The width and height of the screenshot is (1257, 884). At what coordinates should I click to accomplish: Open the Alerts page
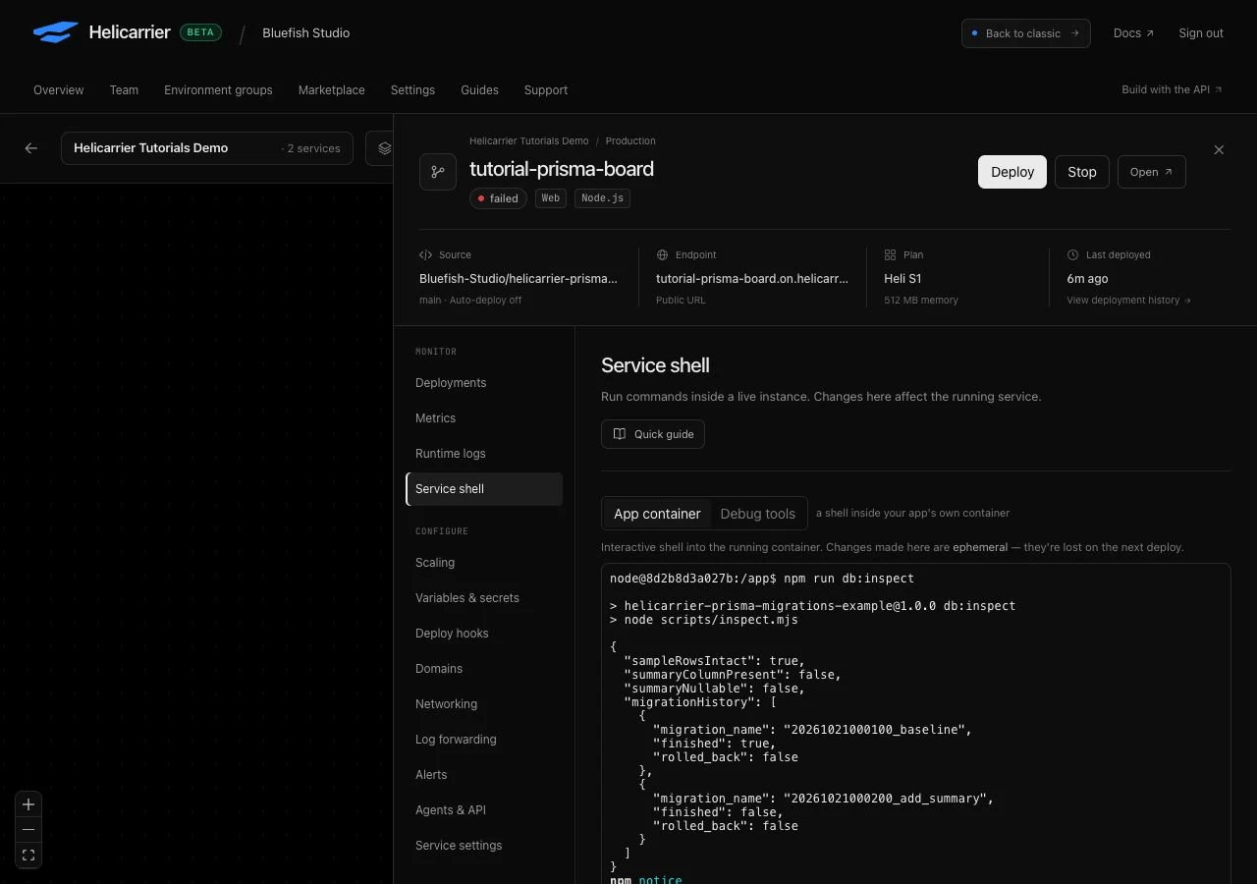coord(484,775)
